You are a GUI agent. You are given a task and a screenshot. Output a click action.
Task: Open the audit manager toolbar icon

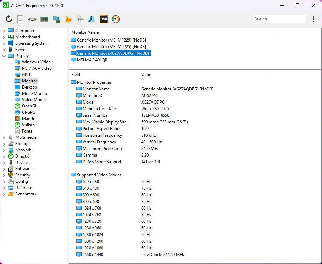80,19
